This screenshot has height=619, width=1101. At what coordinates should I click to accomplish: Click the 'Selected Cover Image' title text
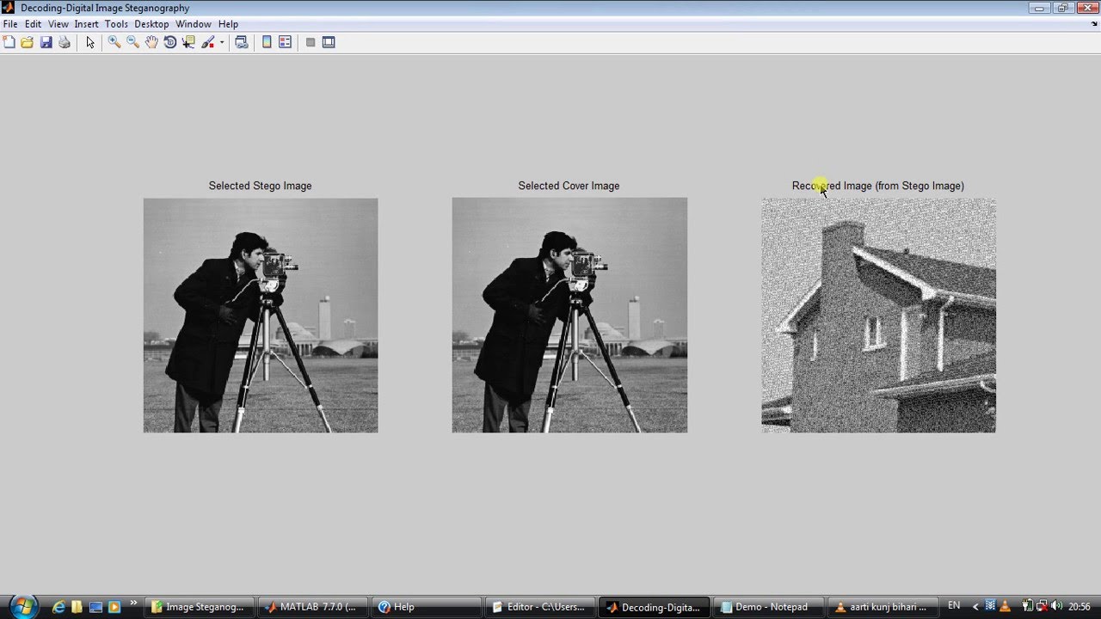pos(569,186)
